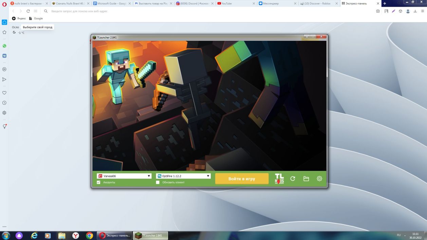Image resolution: width=427 pixels, height=240 pixels.
Task: Open the three-dots sidebar setup menu
Action: (x=4, y=227)
